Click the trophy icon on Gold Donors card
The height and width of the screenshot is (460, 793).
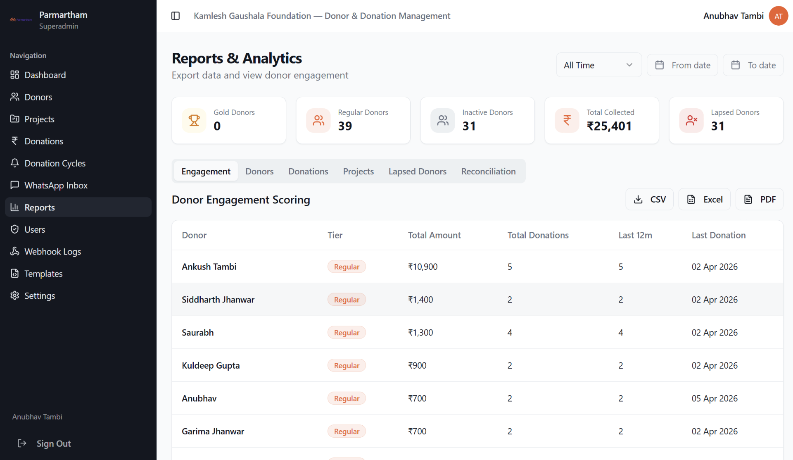tap(194, 120)
